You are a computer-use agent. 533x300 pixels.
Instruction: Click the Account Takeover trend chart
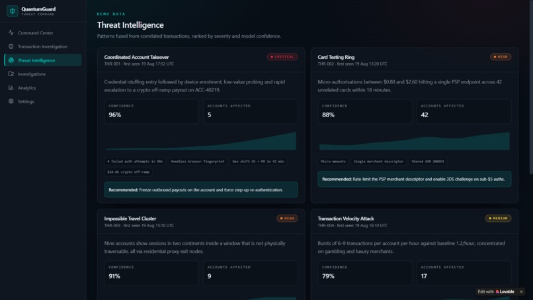[201, 140]
